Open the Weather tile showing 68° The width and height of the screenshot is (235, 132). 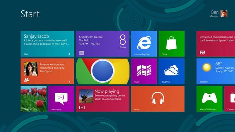pos(216,71)
